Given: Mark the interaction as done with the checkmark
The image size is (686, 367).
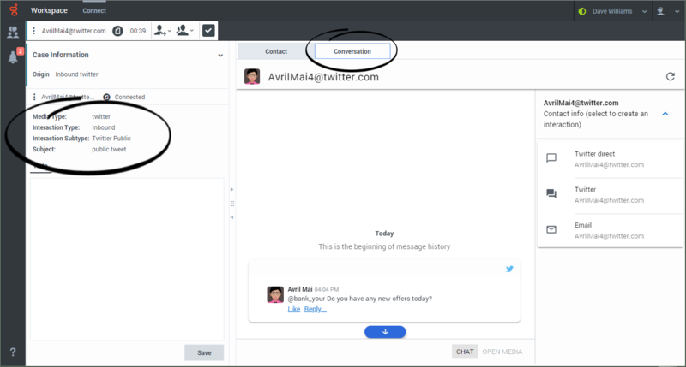Looking at the screenshot, I should (209, 31).
